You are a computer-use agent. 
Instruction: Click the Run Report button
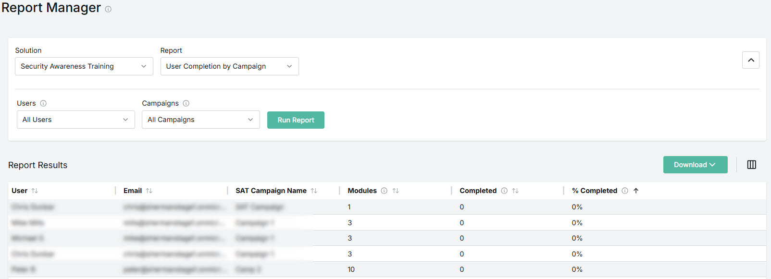(296, 120)
